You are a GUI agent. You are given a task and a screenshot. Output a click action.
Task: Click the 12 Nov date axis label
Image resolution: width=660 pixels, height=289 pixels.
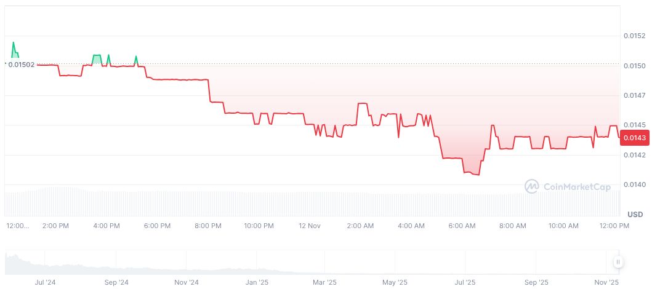pos(310,226)
